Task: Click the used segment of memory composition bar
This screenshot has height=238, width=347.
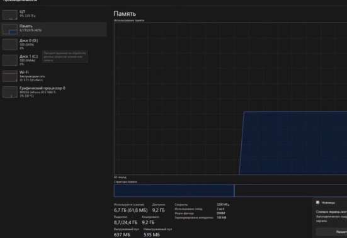Action: pyautogui.click(x=174, y=191)
